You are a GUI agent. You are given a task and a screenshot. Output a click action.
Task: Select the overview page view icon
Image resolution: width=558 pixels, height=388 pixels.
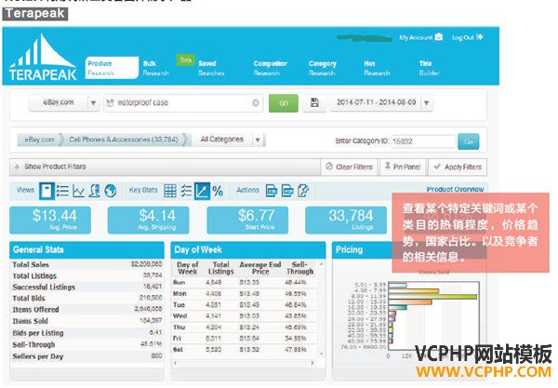click(x=46, y=191)
